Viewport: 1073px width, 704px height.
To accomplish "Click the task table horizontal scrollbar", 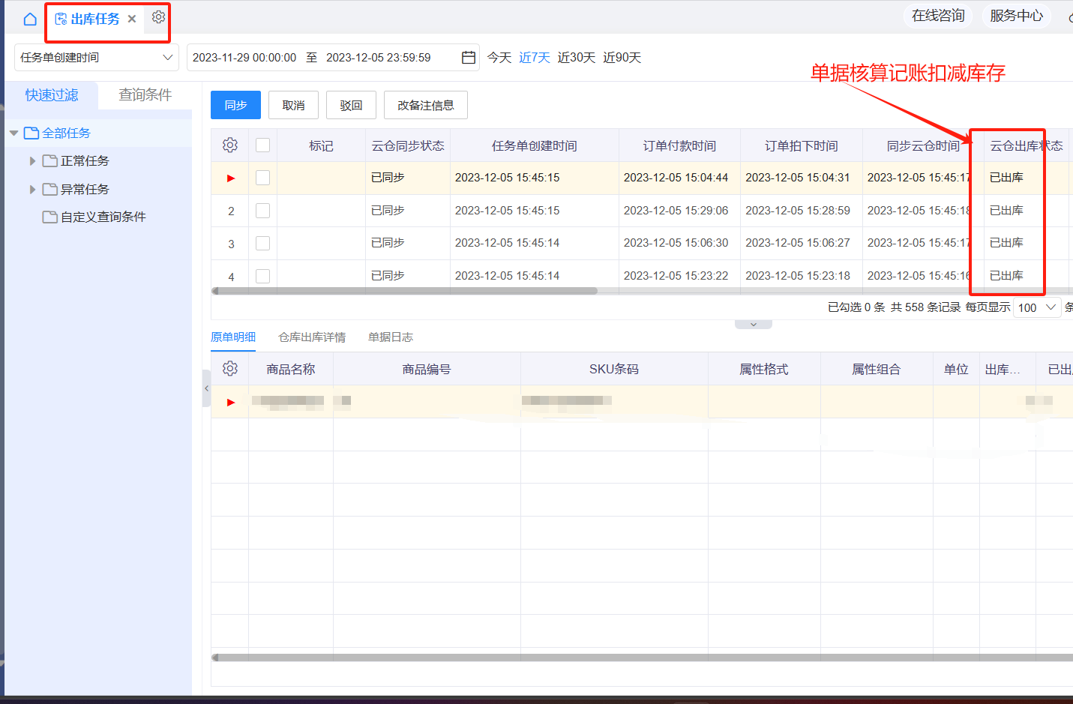I will [x=405, y=291].
